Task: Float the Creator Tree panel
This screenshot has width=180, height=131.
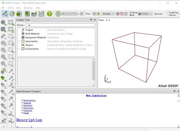Action: pyautogui.click(x=91, y=20)
